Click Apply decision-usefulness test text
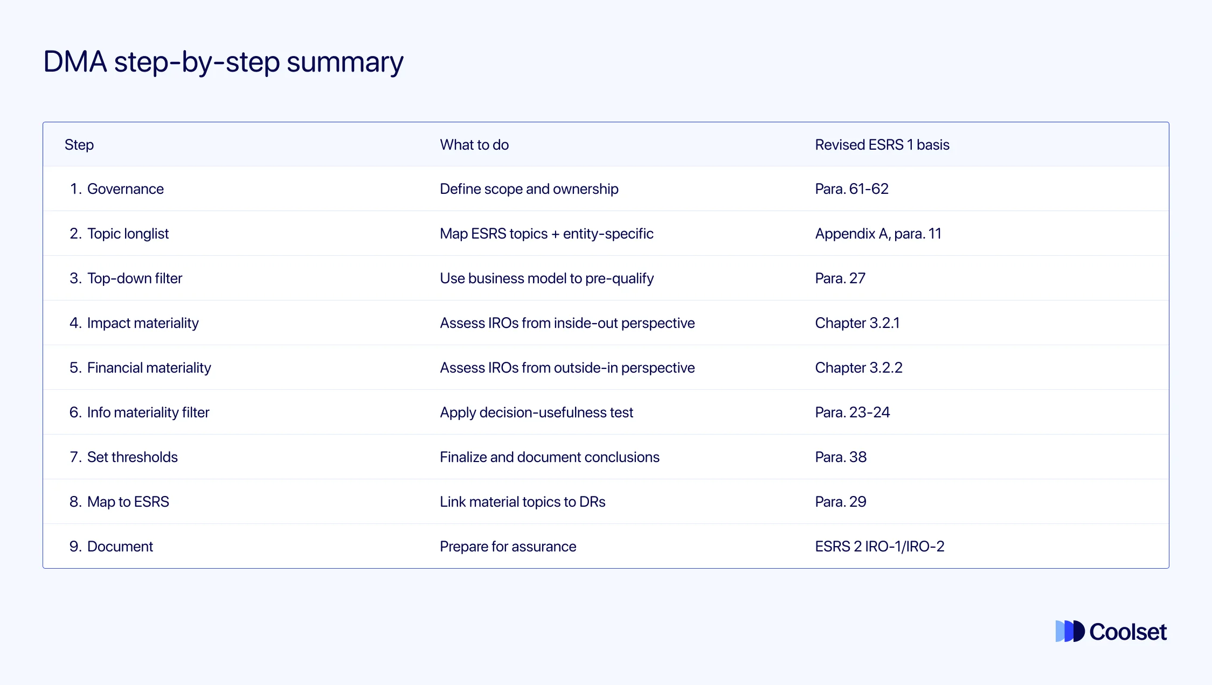 pos(536,413)
